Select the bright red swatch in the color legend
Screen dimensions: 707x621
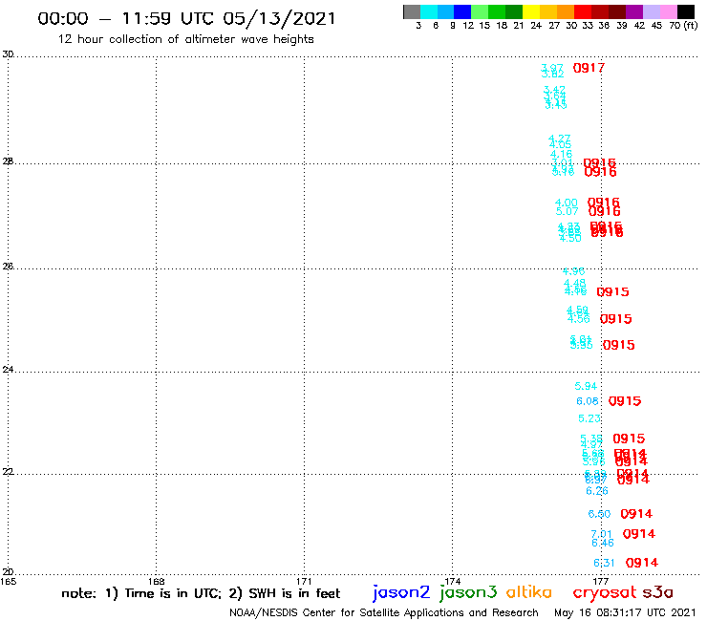click(x=583, y=11)
